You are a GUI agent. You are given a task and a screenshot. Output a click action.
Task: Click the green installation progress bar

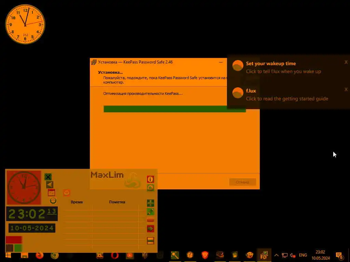[x=175, y=109]
